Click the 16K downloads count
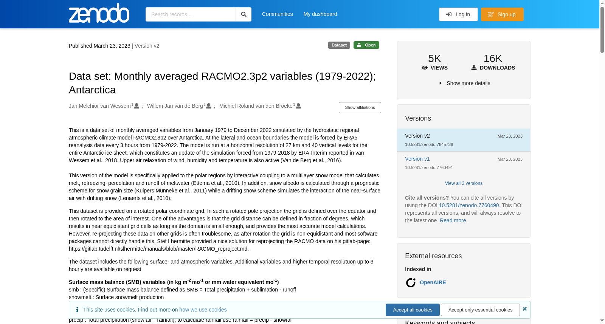The image size is (605, 324). click(x=493, y=59)
